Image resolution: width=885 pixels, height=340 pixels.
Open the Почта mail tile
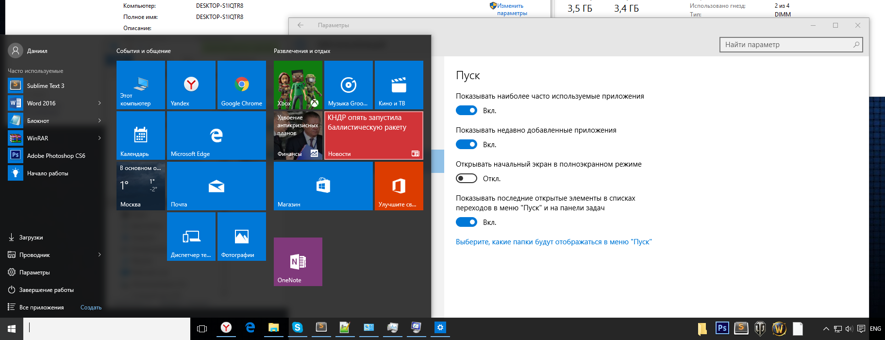(x=217, y=186)
